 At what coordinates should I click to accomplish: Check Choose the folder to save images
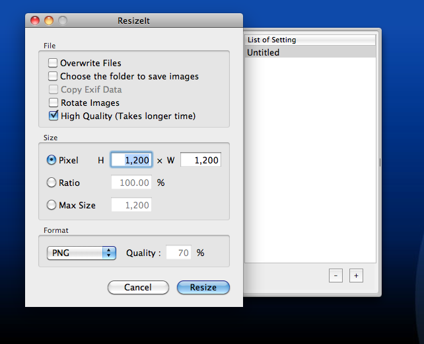[x=53, y=77]
